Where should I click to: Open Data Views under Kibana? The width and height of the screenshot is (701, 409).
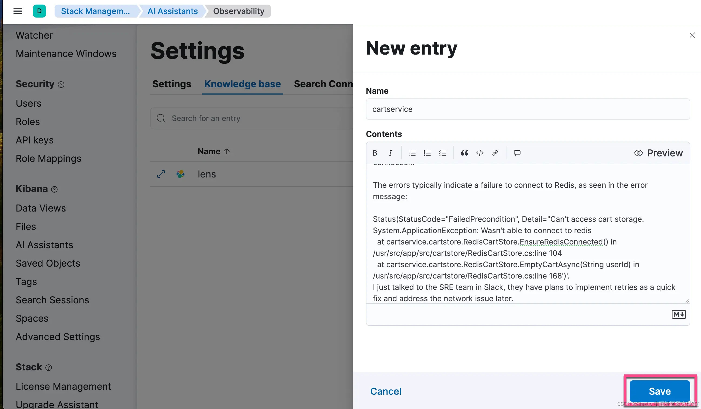click(x=41, y=208)
